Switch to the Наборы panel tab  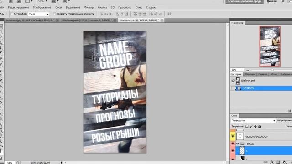click(x=286, y=74)
